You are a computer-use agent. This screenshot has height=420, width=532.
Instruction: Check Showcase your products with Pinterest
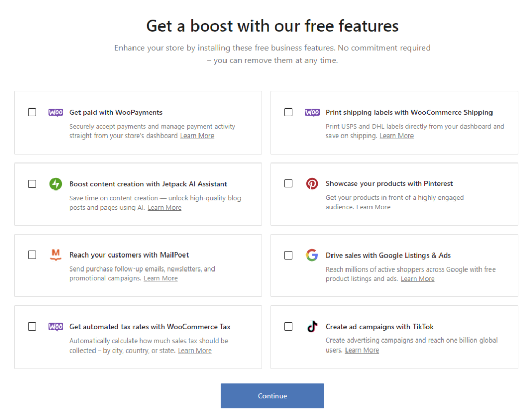click(288, 184)
